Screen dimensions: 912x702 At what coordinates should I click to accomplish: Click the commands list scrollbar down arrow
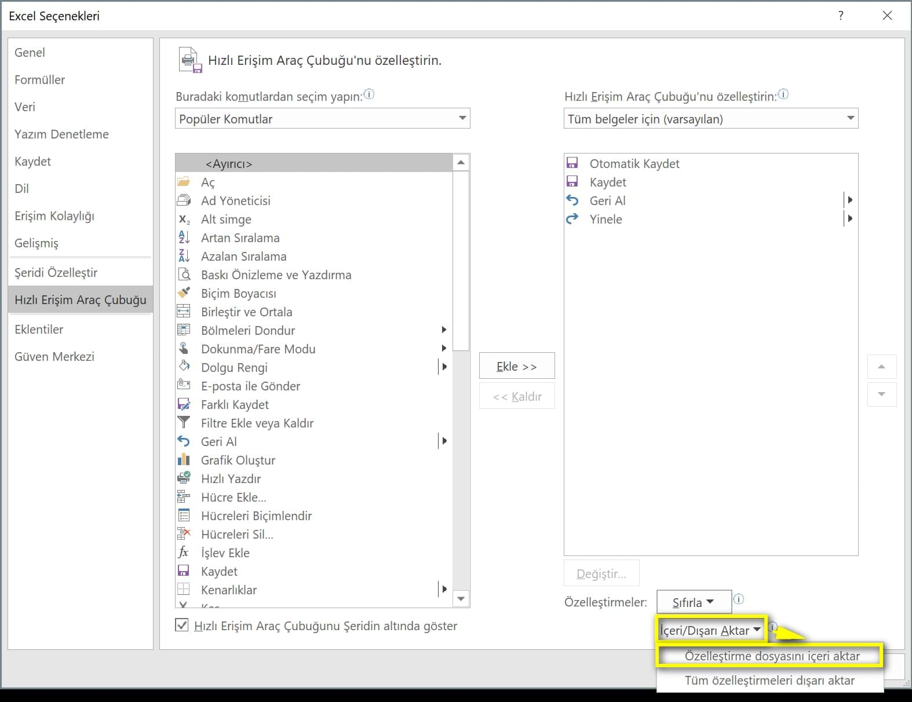(461, 599)
